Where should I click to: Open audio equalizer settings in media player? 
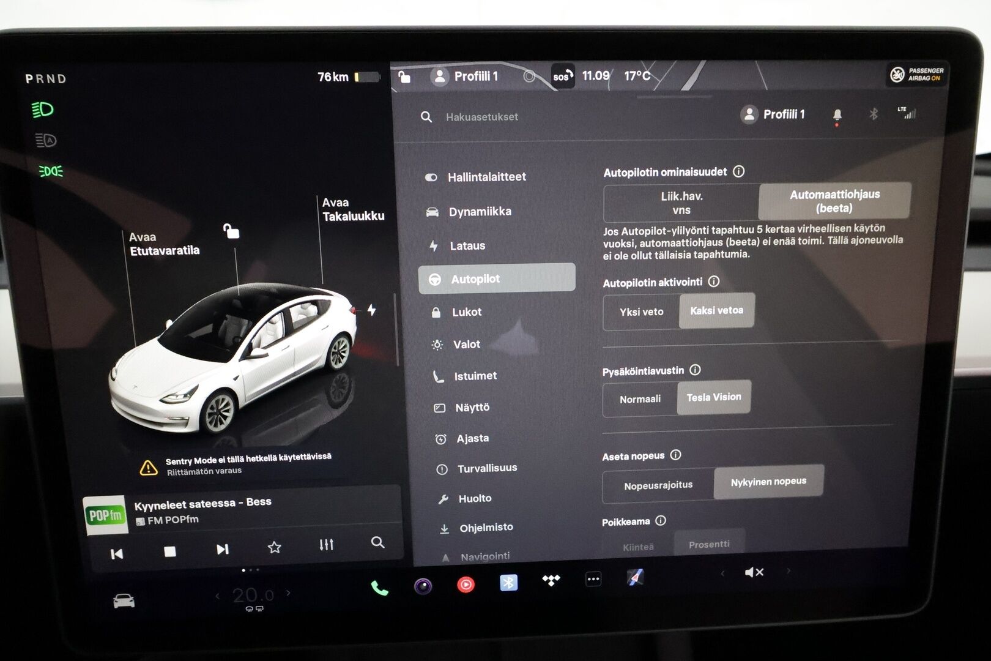(327, 545)
